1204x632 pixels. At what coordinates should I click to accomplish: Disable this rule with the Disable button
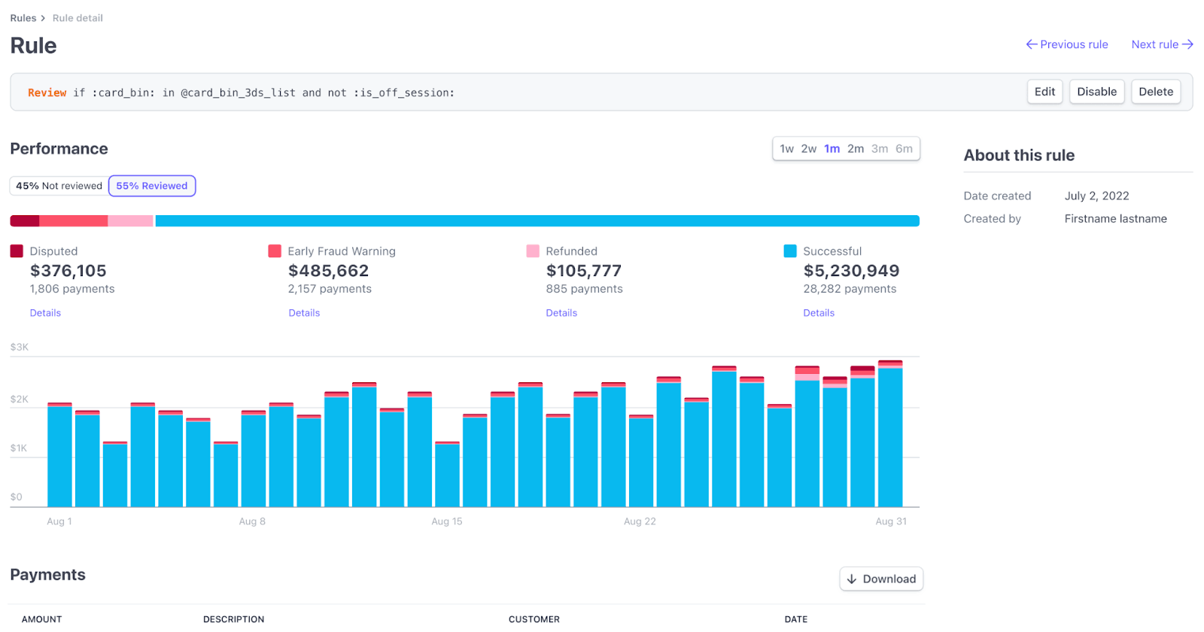[1096, 92]
